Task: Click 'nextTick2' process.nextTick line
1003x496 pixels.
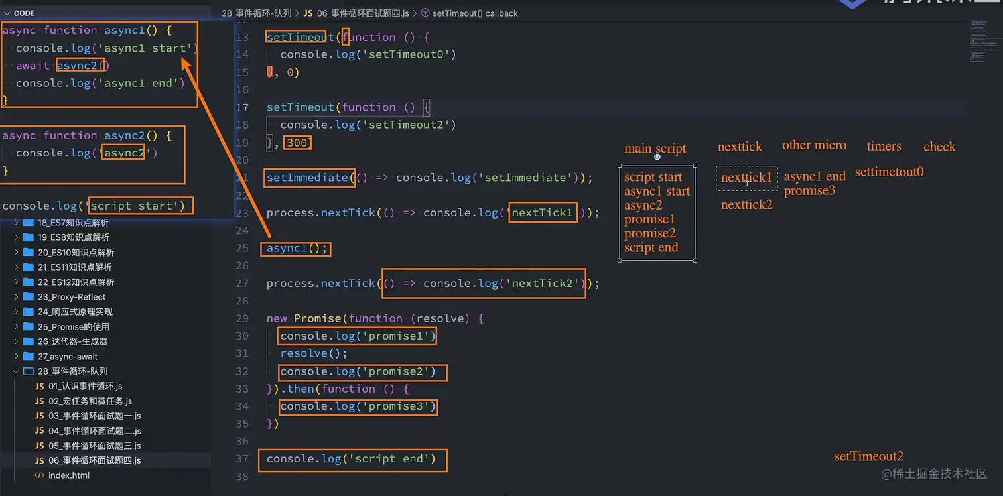Action: point(433,283)
